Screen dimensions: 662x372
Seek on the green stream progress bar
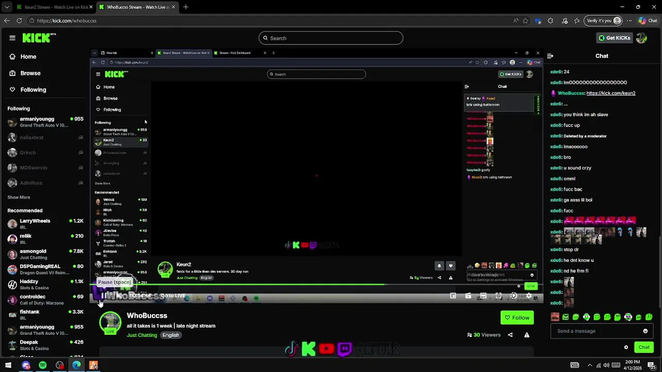(x=317, y=285)
